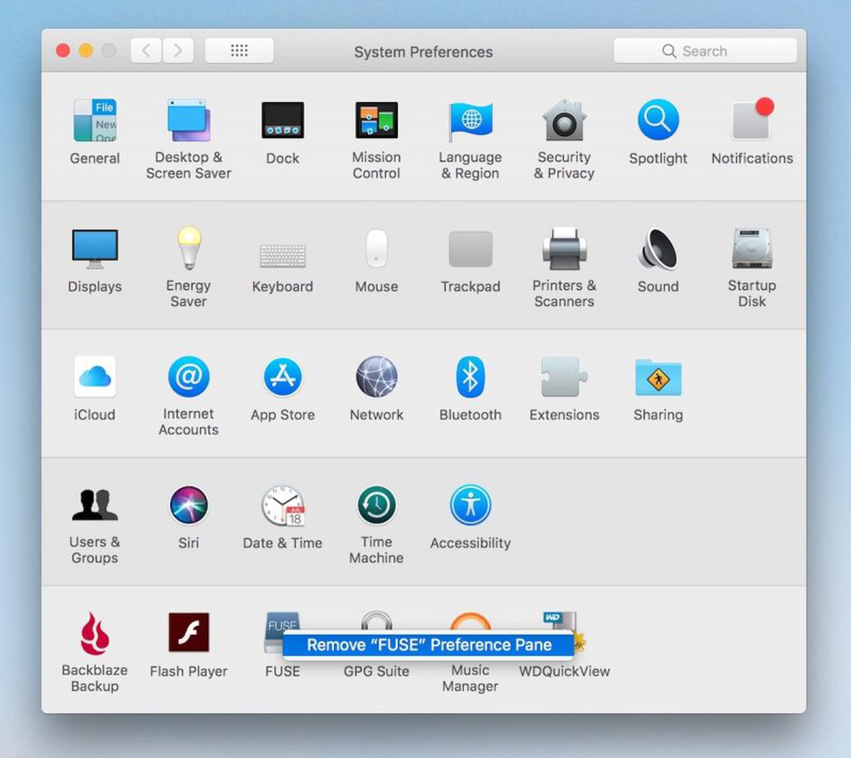Open Flash Player preferences
851x758 pixels.
pos(188,634)
